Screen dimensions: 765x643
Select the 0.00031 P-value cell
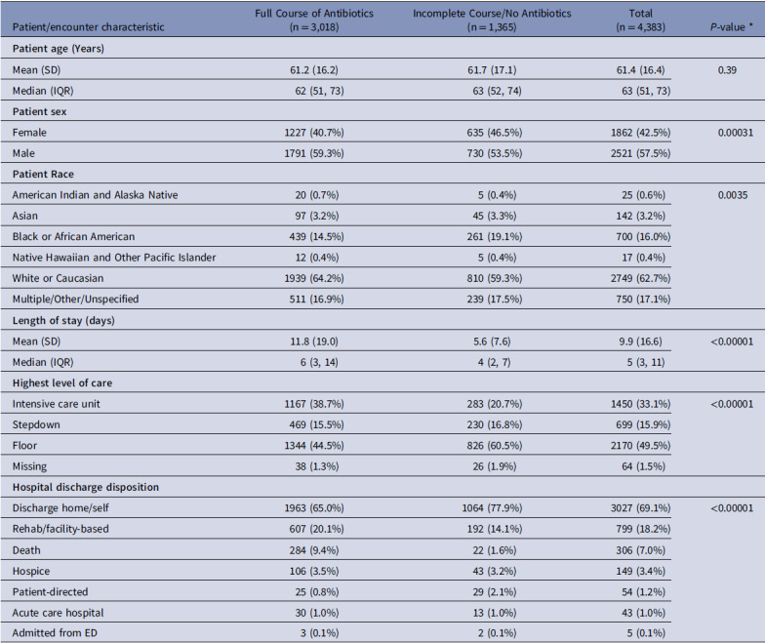click(x=736, y=133)
